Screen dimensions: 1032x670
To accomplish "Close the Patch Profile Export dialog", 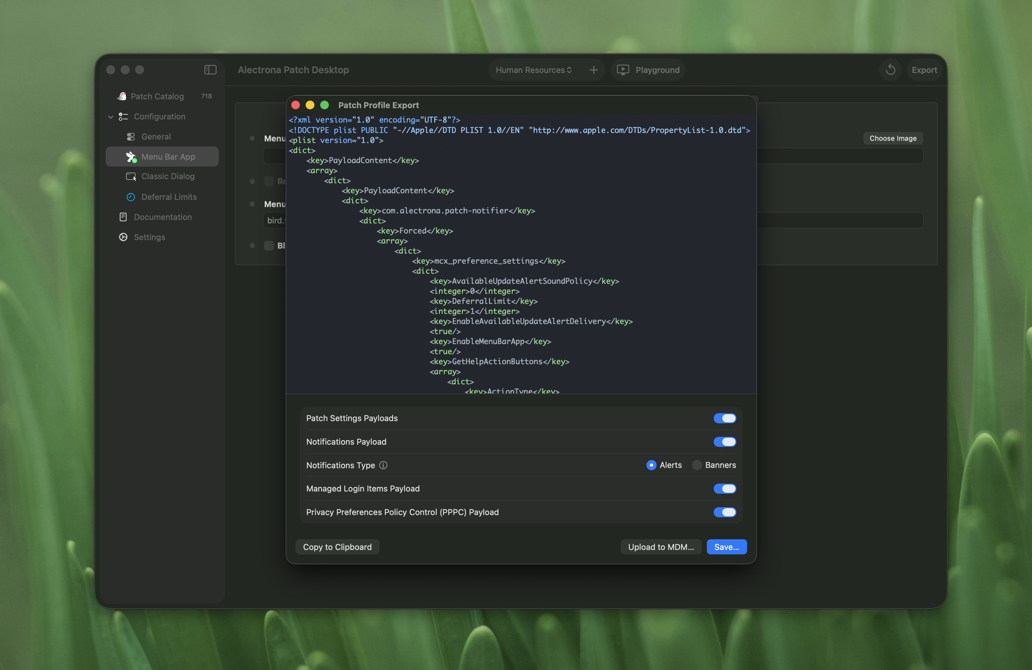I will pyautogui.click(x=296, y=105).
